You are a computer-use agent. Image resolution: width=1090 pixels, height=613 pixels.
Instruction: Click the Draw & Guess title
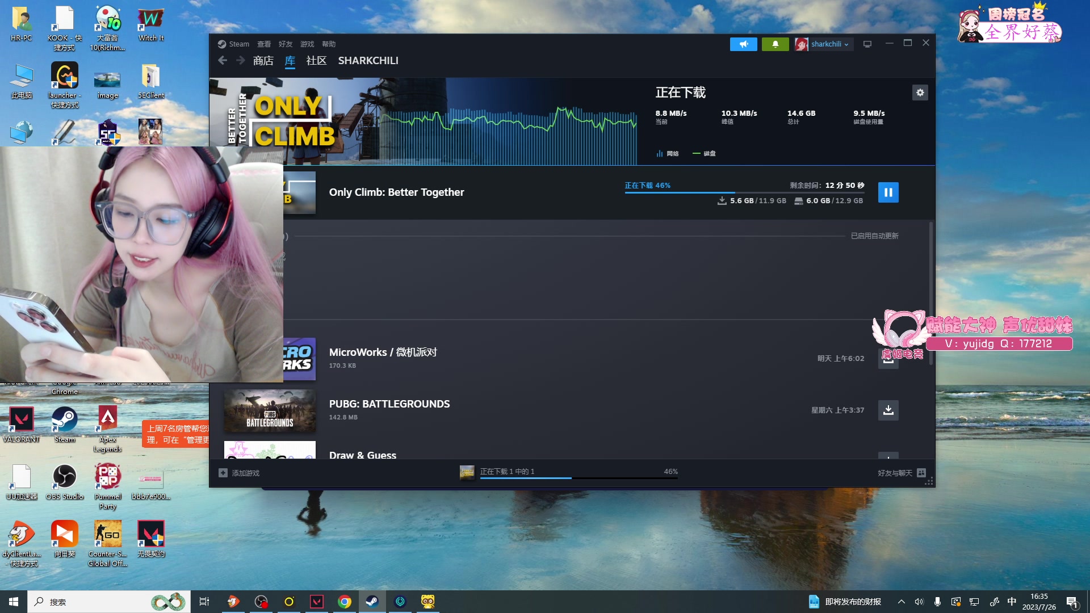(x=362, y=455)
